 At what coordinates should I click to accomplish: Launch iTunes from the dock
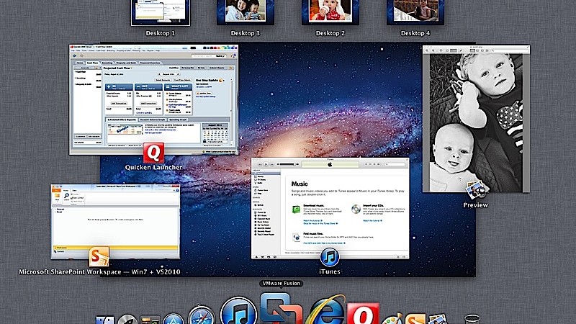click(x=238, y=313)
